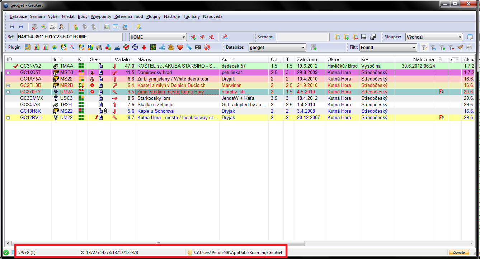Click the funnel with green plus icon
This screenshot has height=259, width=480.
click(442, 47)
